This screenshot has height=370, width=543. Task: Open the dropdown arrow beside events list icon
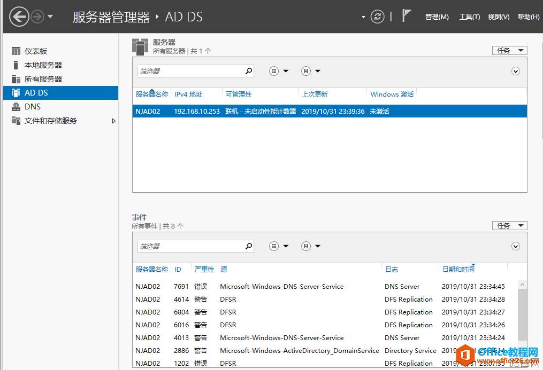tap(286, 246)
